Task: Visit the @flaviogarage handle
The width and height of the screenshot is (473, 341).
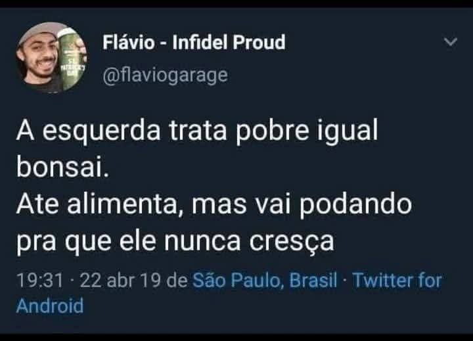Action: tap(165, 75)
